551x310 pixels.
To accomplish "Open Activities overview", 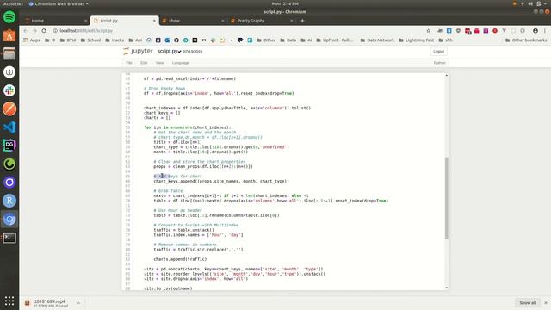I will pyautogui.click(x=13, y=3).
